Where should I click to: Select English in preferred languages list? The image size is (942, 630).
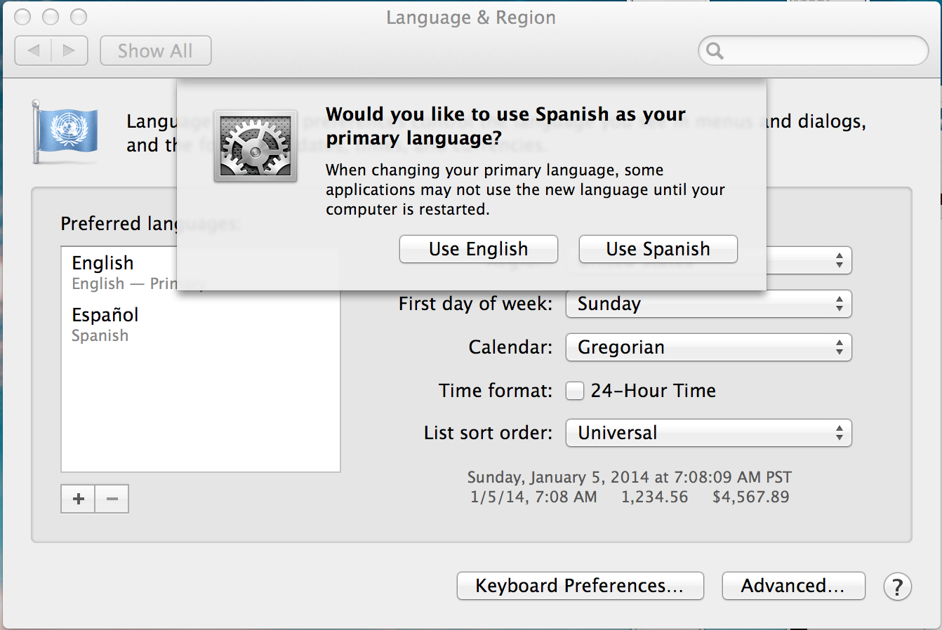coord(102,272)
